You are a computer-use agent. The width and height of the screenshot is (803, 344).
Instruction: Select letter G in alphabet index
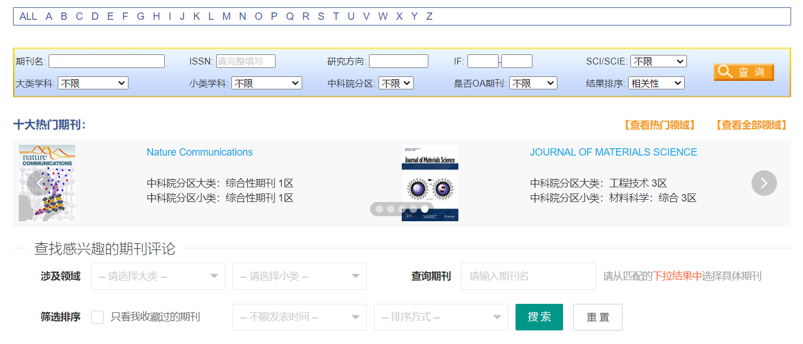pyautogui.click(x=140, y=16)
